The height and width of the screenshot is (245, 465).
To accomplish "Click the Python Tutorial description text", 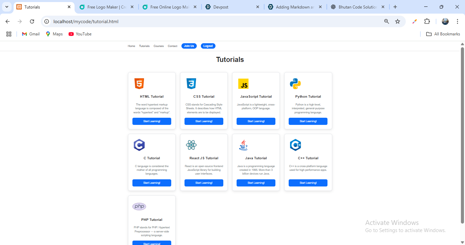I will (308, 109).
